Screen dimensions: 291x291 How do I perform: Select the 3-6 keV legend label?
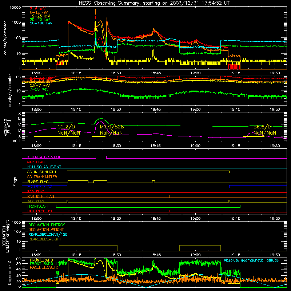[x=38, y=9]
